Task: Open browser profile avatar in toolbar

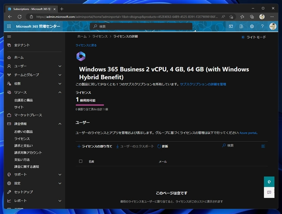Action: click(x=262, y=17)
